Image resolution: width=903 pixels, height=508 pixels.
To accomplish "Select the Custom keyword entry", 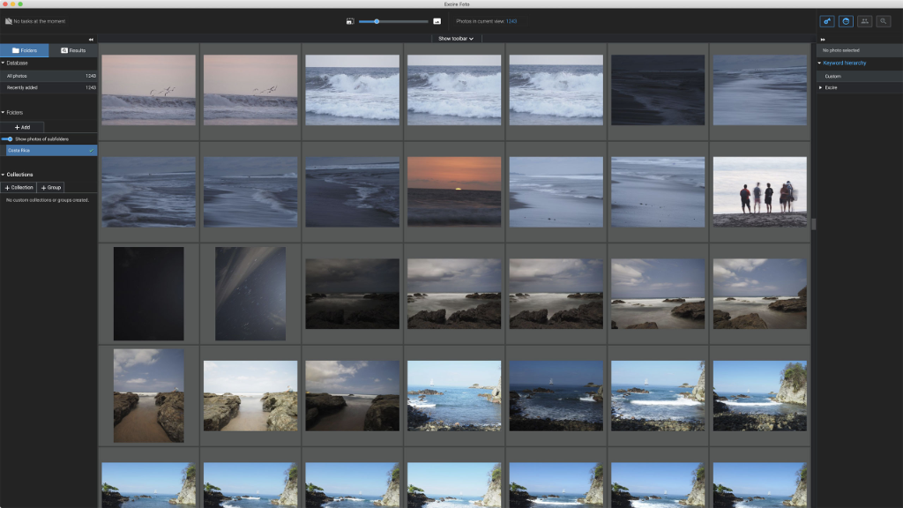I will [x=860, y=76].
